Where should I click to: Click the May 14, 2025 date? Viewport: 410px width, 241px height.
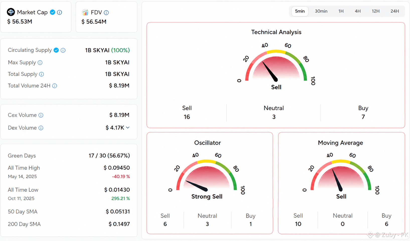pyautogui.click(x=22, y=177)
